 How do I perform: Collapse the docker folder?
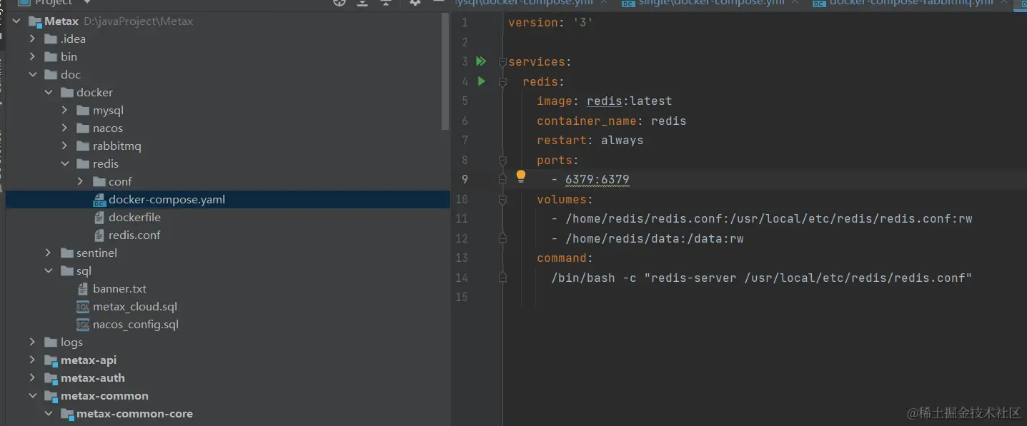pos(49,93)
